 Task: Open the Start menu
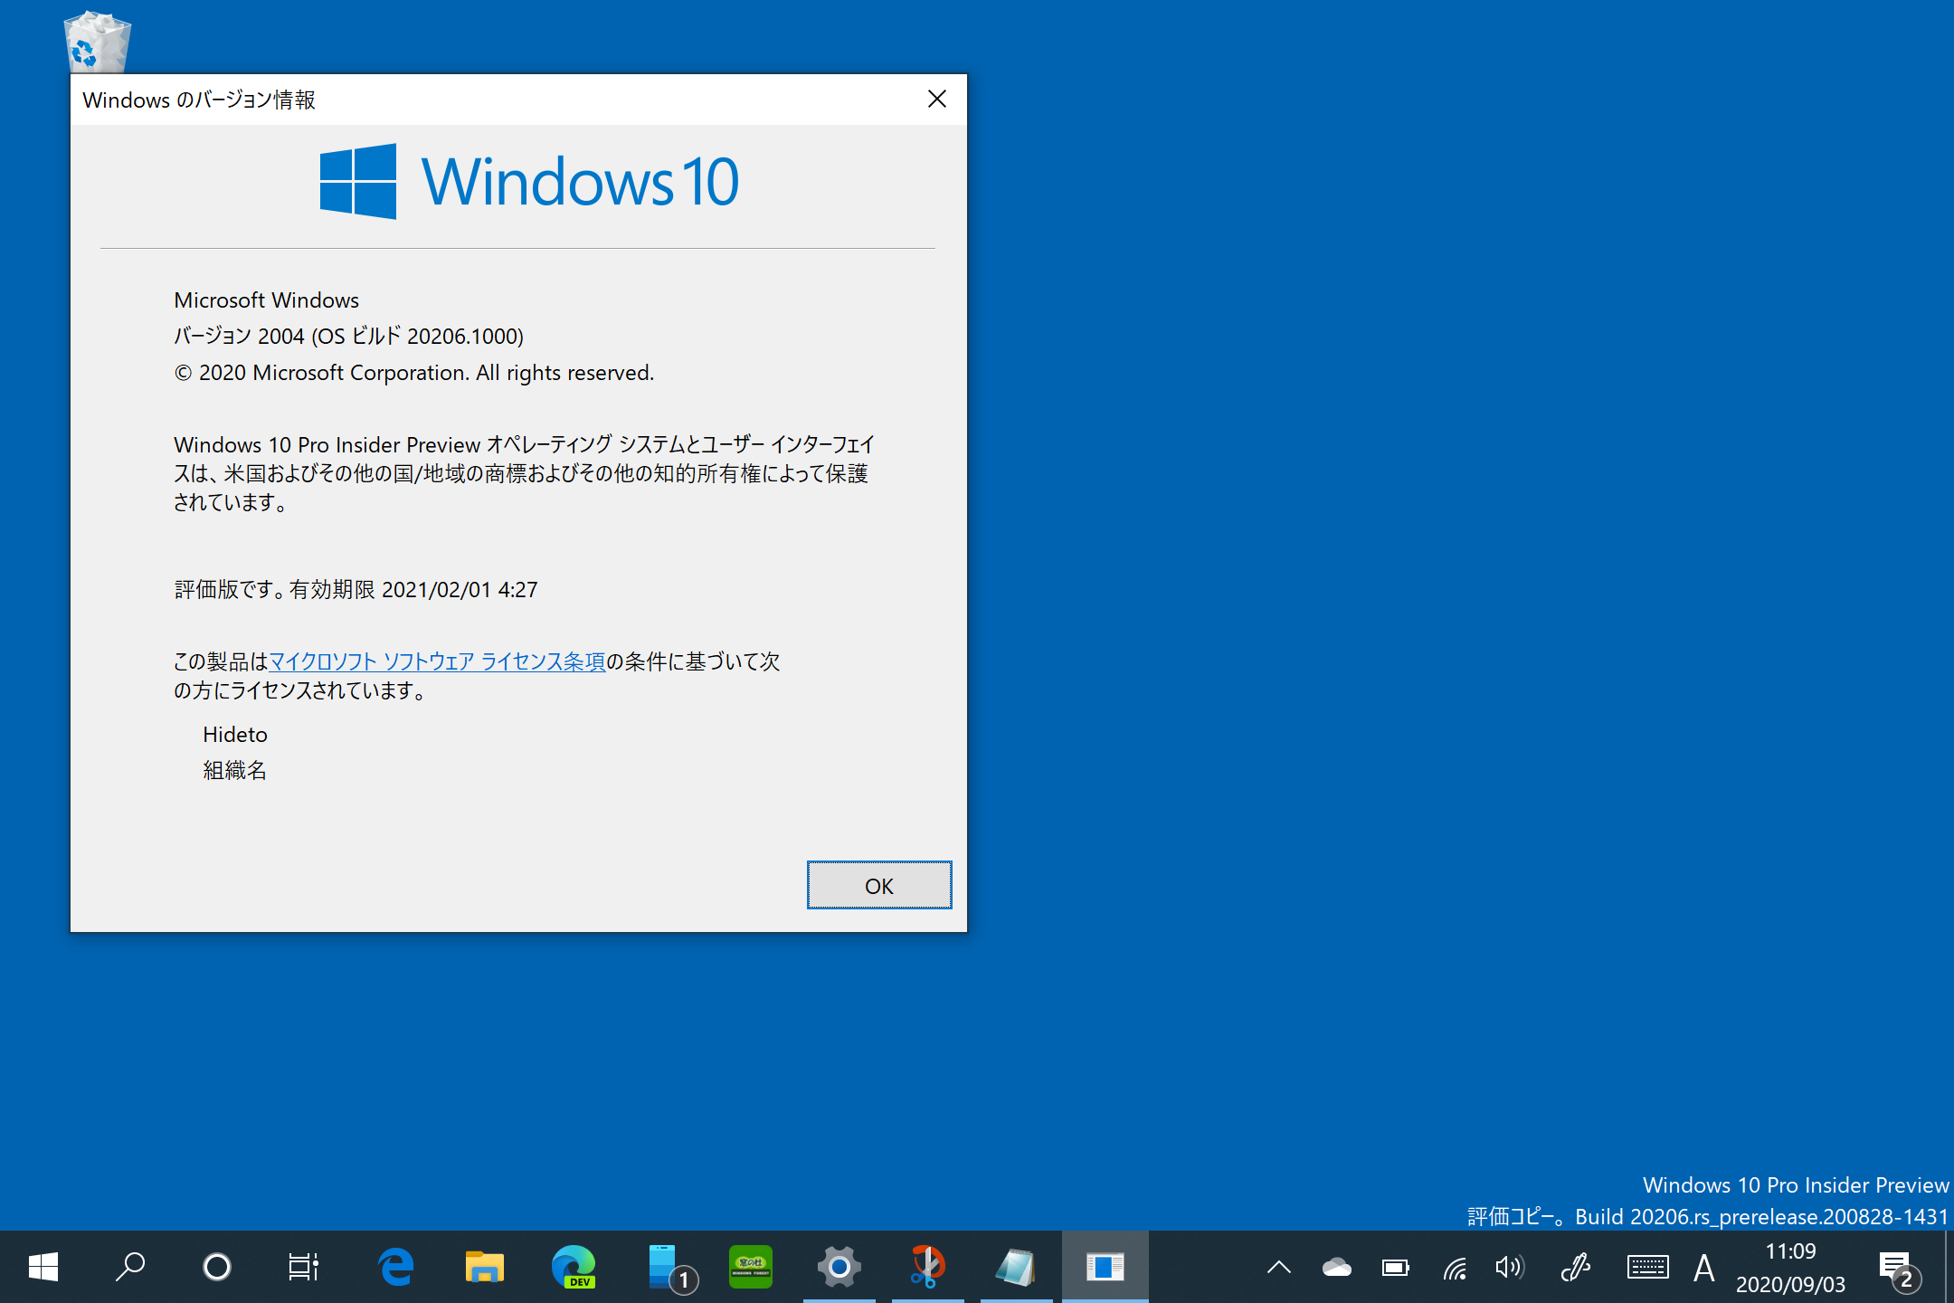pos(43,1267)
